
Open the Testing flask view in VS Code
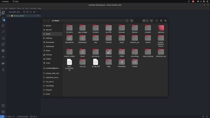(x=3, y=69)
